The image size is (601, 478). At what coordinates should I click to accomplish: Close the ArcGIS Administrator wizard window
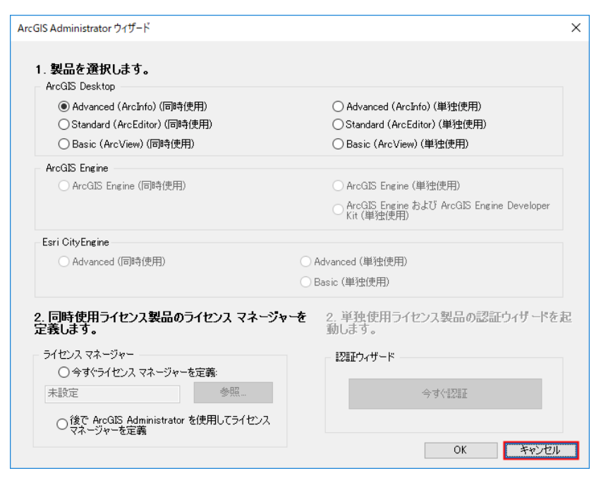pos(576,27)
